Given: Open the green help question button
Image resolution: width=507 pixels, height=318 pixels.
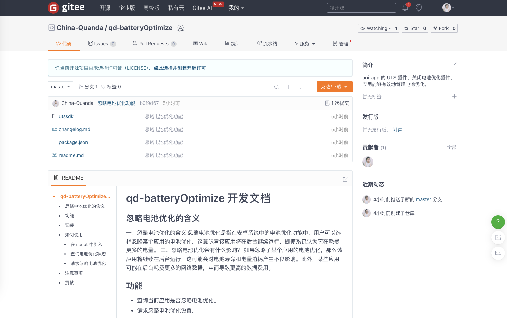Looking at the screenshot, I should coord(498,222).
